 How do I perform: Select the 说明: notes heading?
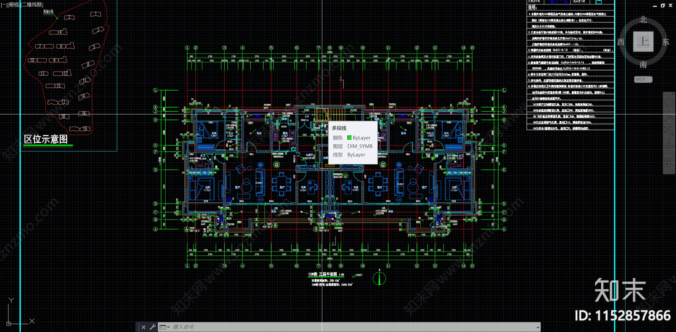pyautogui.click(x=532, y=7)
